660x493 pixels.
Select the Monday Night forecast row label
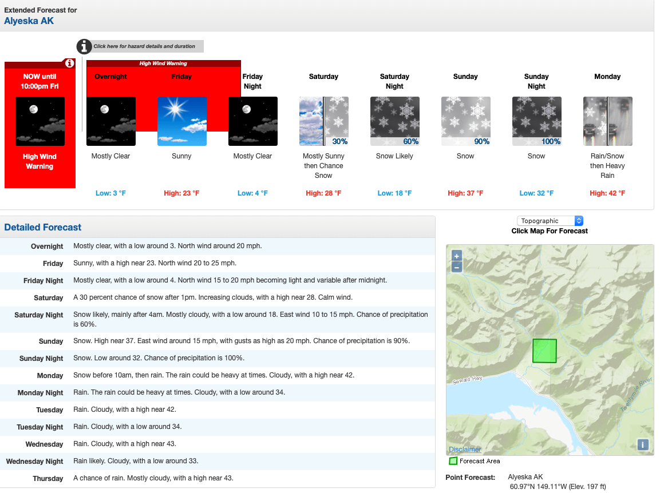tap(40, 393)
